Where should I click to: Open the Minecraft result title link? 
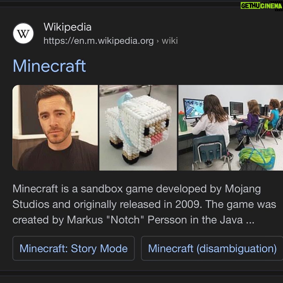(49, 66)
